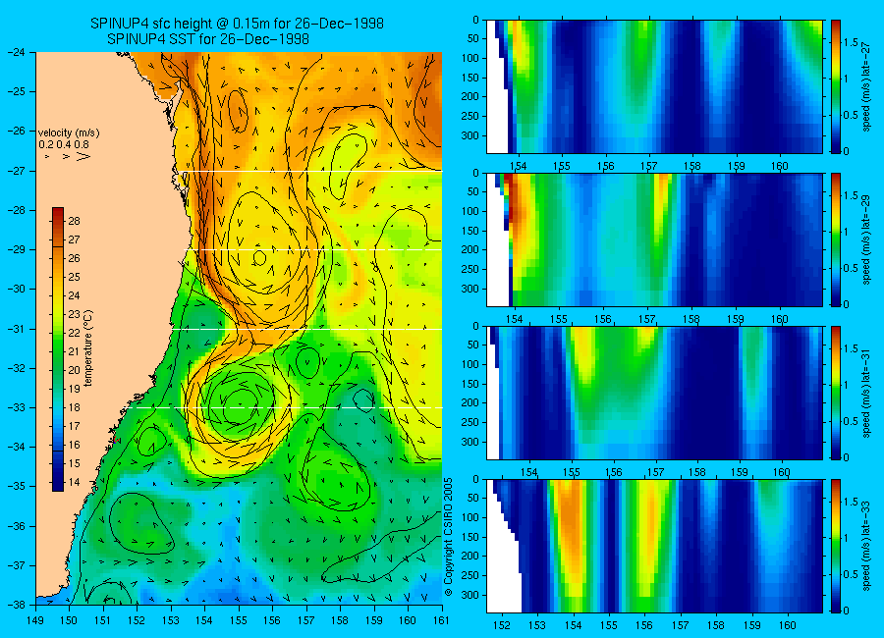Click the '26' tick on temperature color bar
This screenshot has width=884, height=638.
[x=75, y=258]
